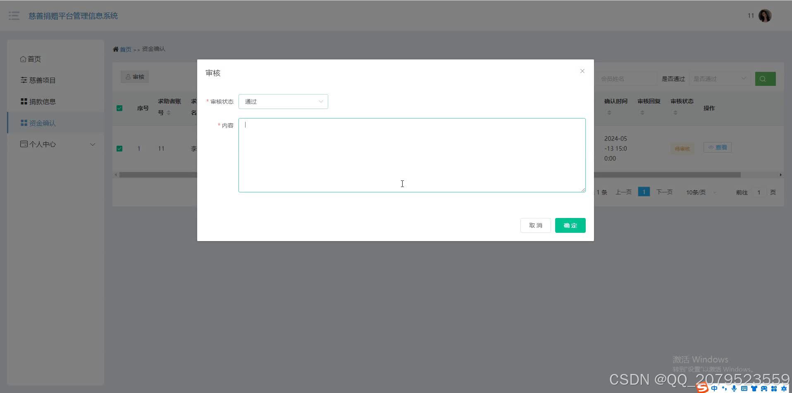Image resolution: width=792 pixels, height=393 pixels.
Task: Click the 2024-05-13 15:00:00 cell
Action: pyautogui.click(x=615, y=149)
